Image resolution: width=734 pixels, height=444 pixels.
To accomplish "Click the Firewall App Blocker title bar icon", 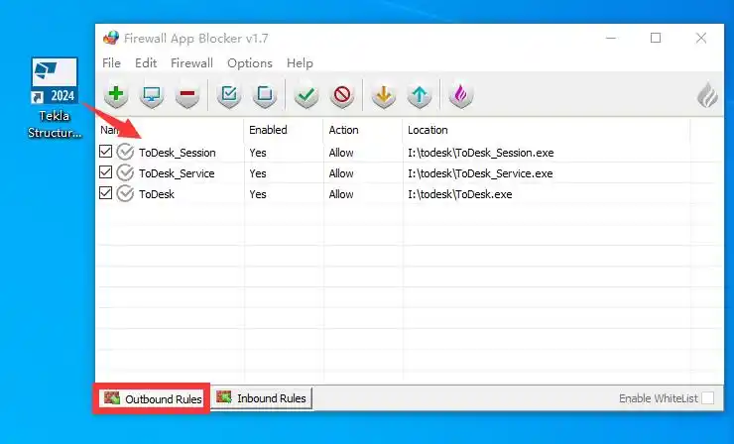I will click(x=111, y=38).
